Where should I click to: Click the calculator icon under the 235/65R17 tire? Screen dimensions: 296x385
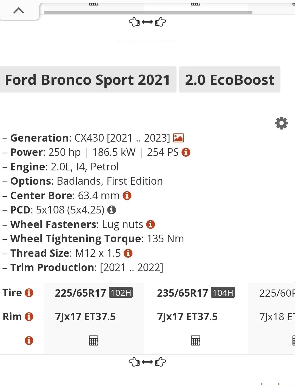coord(195,341)
